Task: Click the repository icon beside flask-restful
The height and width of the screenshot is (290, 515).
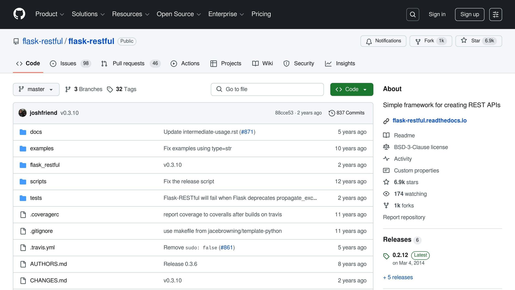Action: [x=16, y=41]
